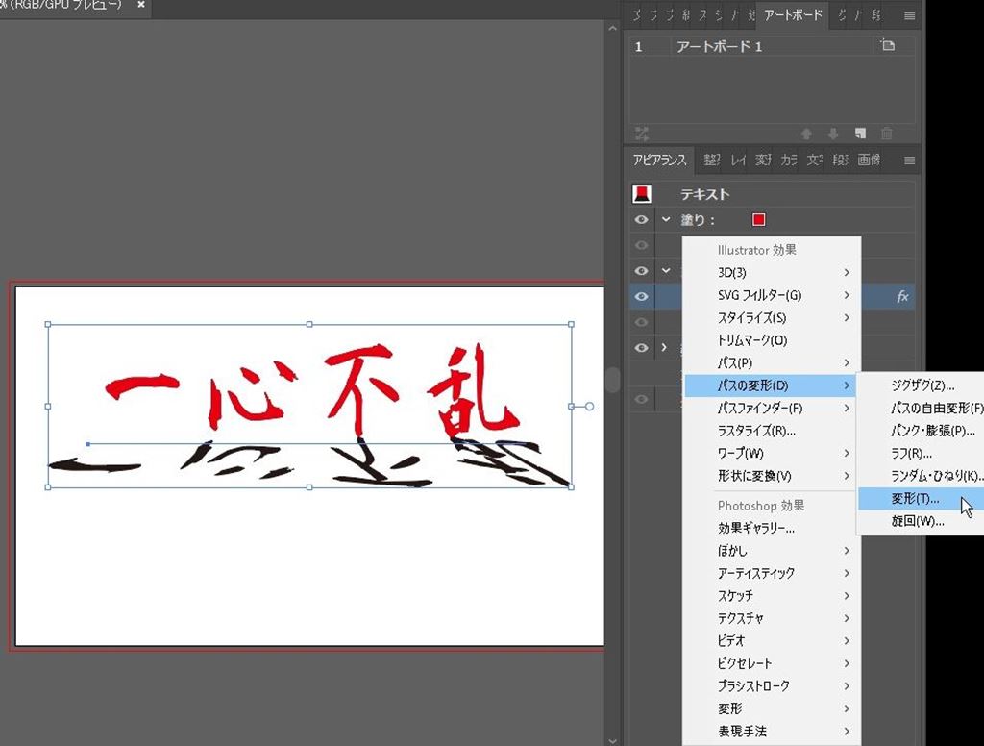This screenshot has height=746, width=984.
Task: Click the rearrange all artboards icon
Action: click(642, 134)
